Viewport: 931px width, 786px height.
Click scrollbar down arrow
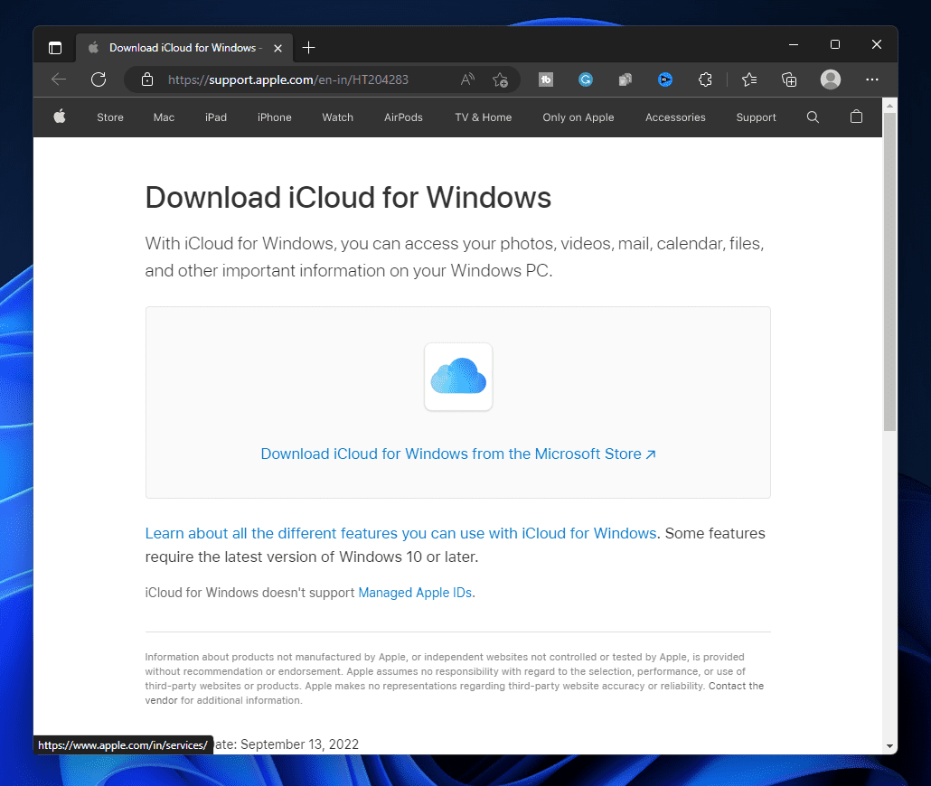[889, 746]
